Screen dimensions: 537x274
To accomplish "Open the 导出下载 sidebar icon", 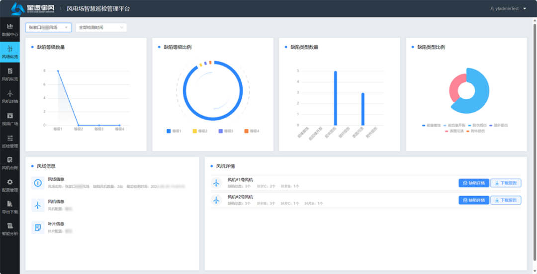I will pos(9,206).
